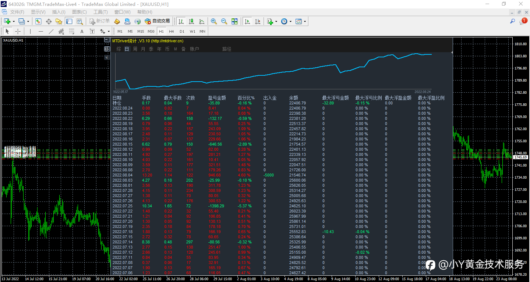Draw a vertical line
This screenshot has width=530, height=282.
pos(30,31)
